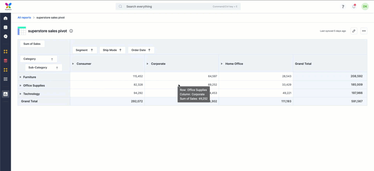Viewport: 374px width, 171px height.
Task: Select the Office Supplies Corporate cell 69,252
Action: (182, 85)
